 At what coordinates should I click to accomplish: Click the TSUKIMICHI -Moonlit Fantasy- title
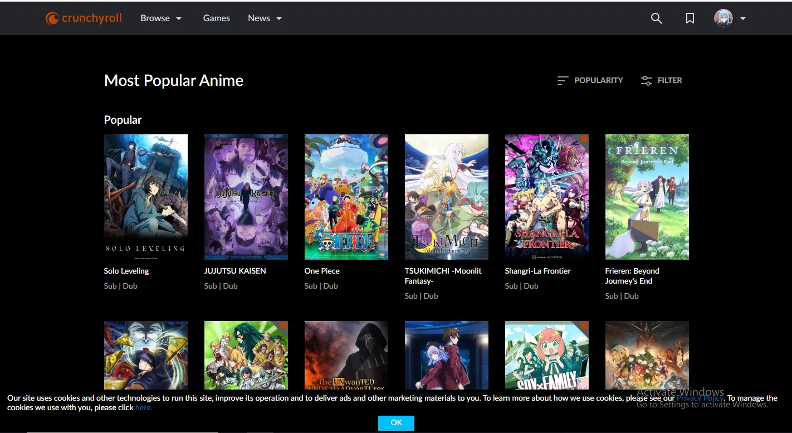pos(443,276)
